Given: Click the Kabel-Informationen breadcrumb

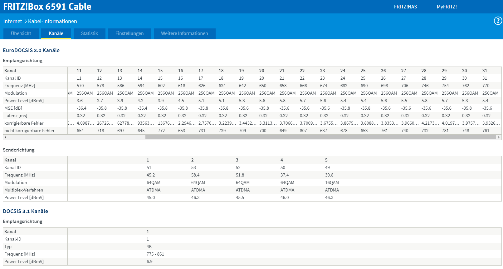Looking at the screenshot, I should coord(52,21).
